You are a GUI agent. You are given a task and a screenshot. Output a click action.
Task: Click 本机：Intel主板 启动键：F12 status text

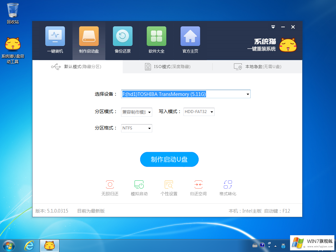(x=259, y=211)
